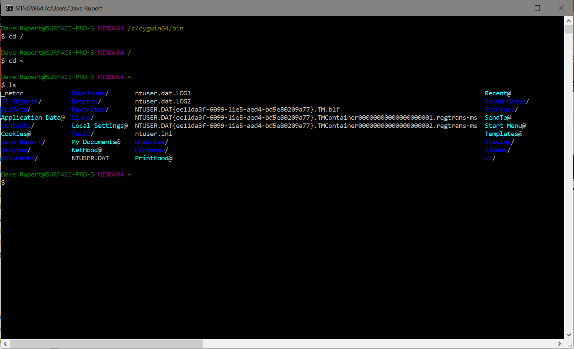This screenshot has height=349, width=574.
Task: Click the 'ntuser.dat.LOG2' file name
Action: click(163, 101)
